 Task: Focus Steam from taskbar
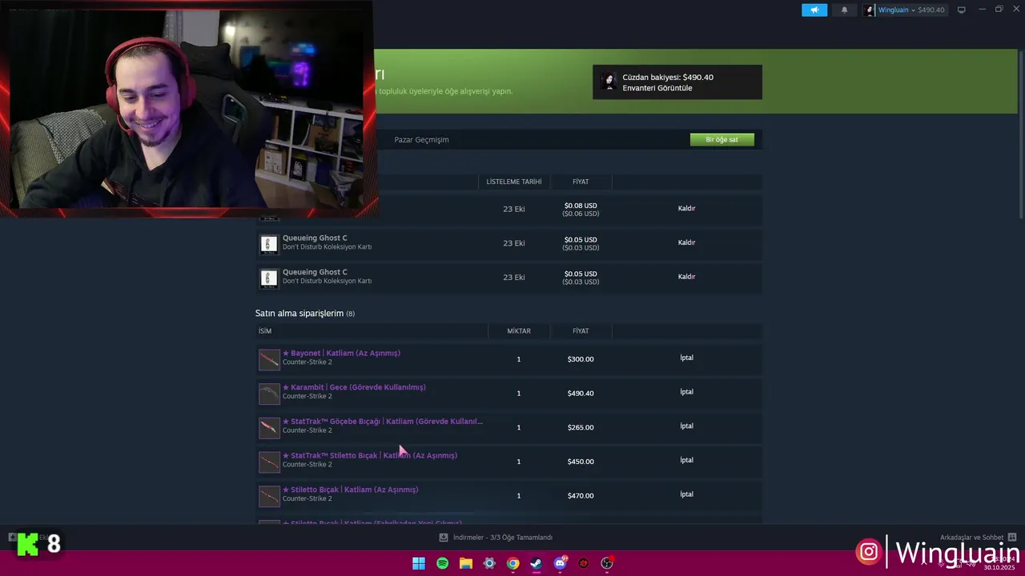[x=537, y=563]
